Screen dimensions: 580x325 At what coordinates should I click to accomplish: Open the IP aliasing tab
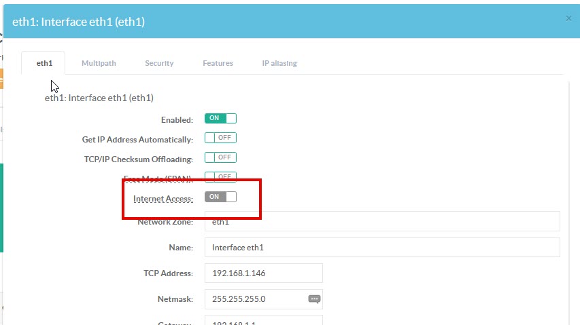(x=279, y=63)
